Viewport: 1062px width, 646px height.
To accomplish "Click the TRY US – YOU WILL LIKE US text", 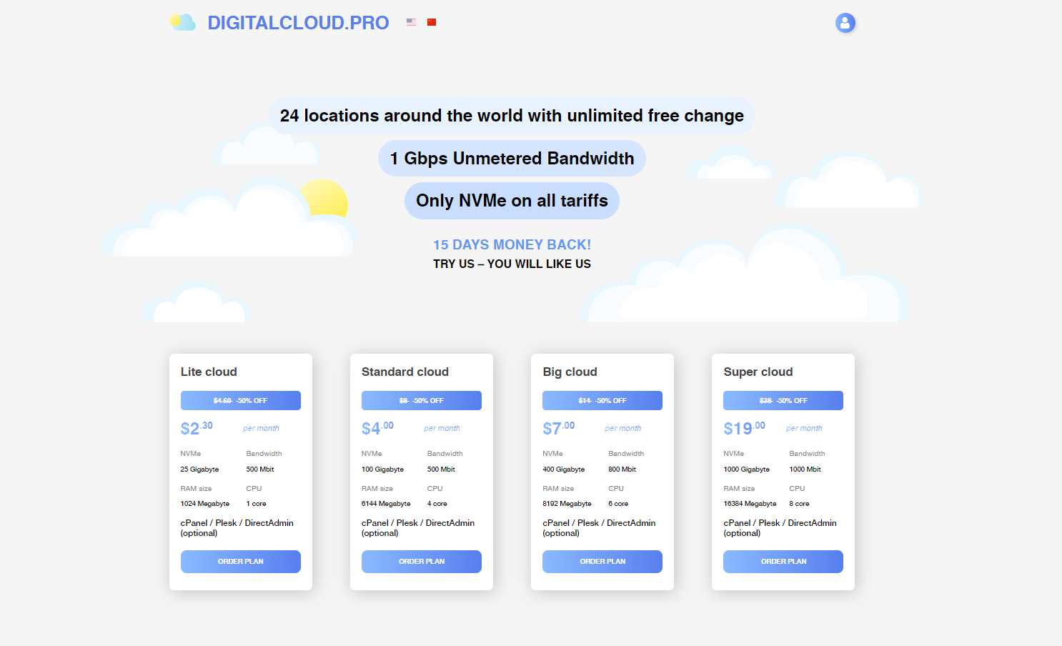I will (x=512, y=264).
